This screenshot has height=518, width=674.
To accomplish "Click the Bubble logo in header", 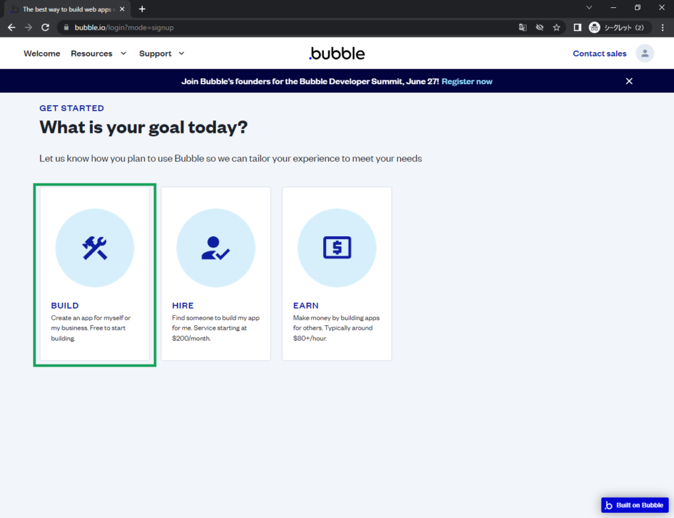I will [336, 53].
